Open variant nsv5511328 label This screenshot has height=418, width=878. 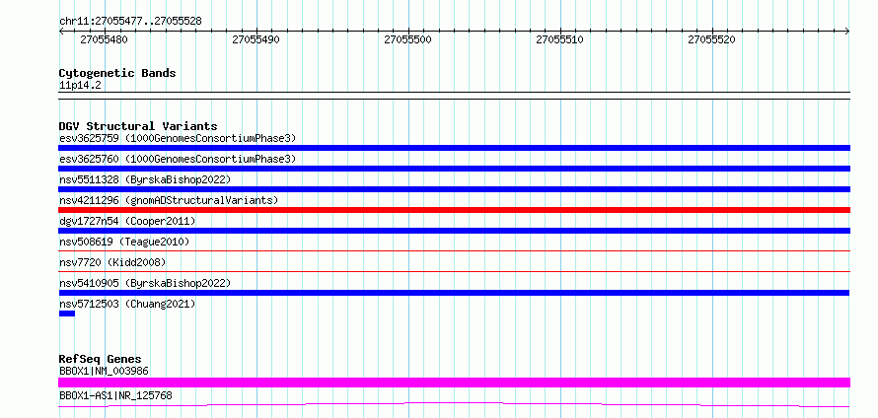pyautogui.click(x=145, y=179)
